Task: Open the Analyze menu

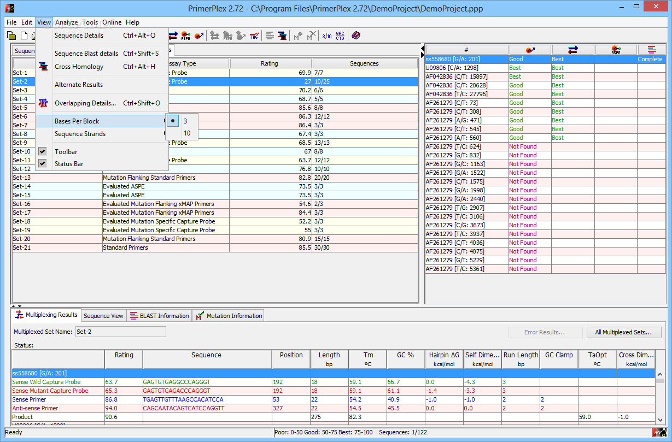Action: (67, 22)
